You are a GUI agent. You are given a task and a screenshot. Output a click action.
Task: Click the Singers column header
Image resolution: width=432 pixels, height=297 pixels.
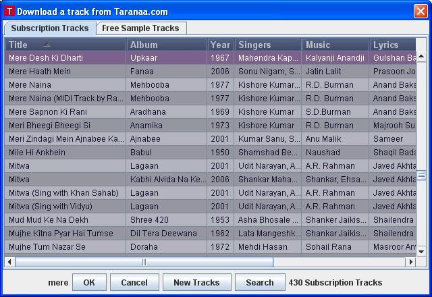click(267, 45)
